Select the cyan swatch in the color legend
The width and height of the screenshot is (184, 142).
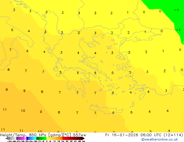pyautogui.click(x=35, y=138)
